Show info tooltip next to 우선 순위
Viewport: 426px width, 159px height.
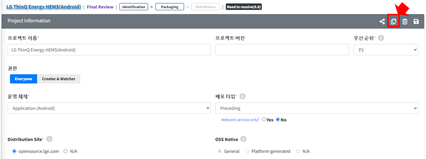click(381, 38)
